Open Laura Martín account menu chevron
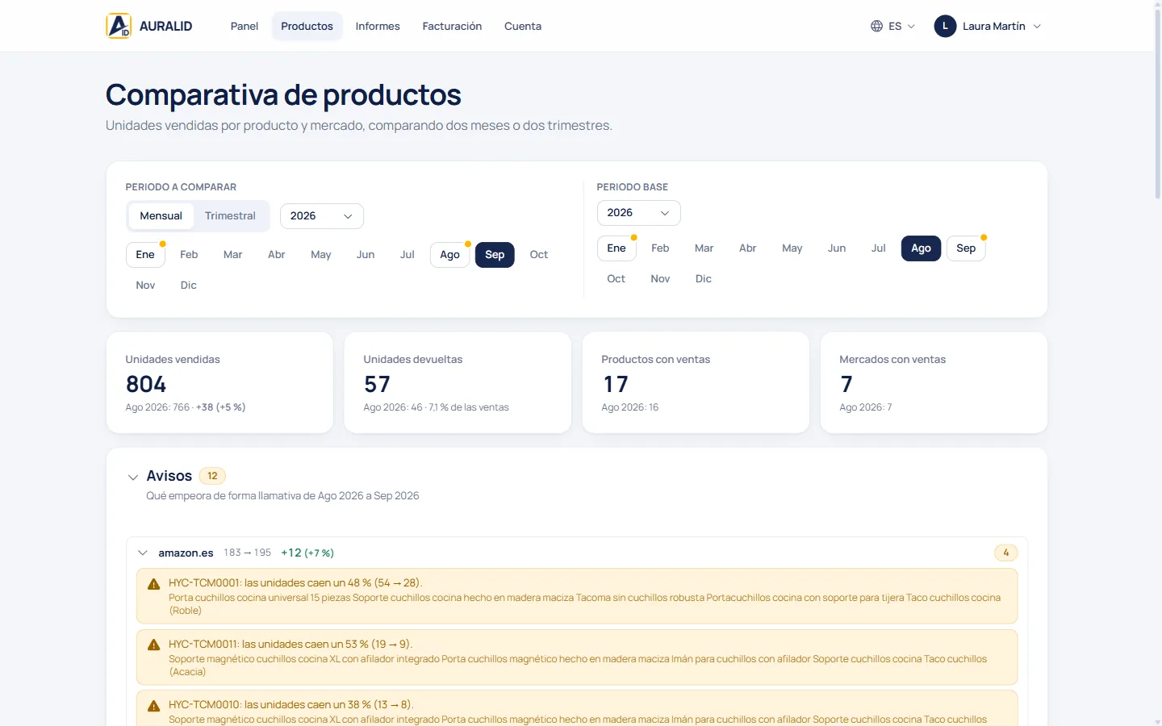The height and width of the screenshot is (726, 1162). (x=1037, y=27)
